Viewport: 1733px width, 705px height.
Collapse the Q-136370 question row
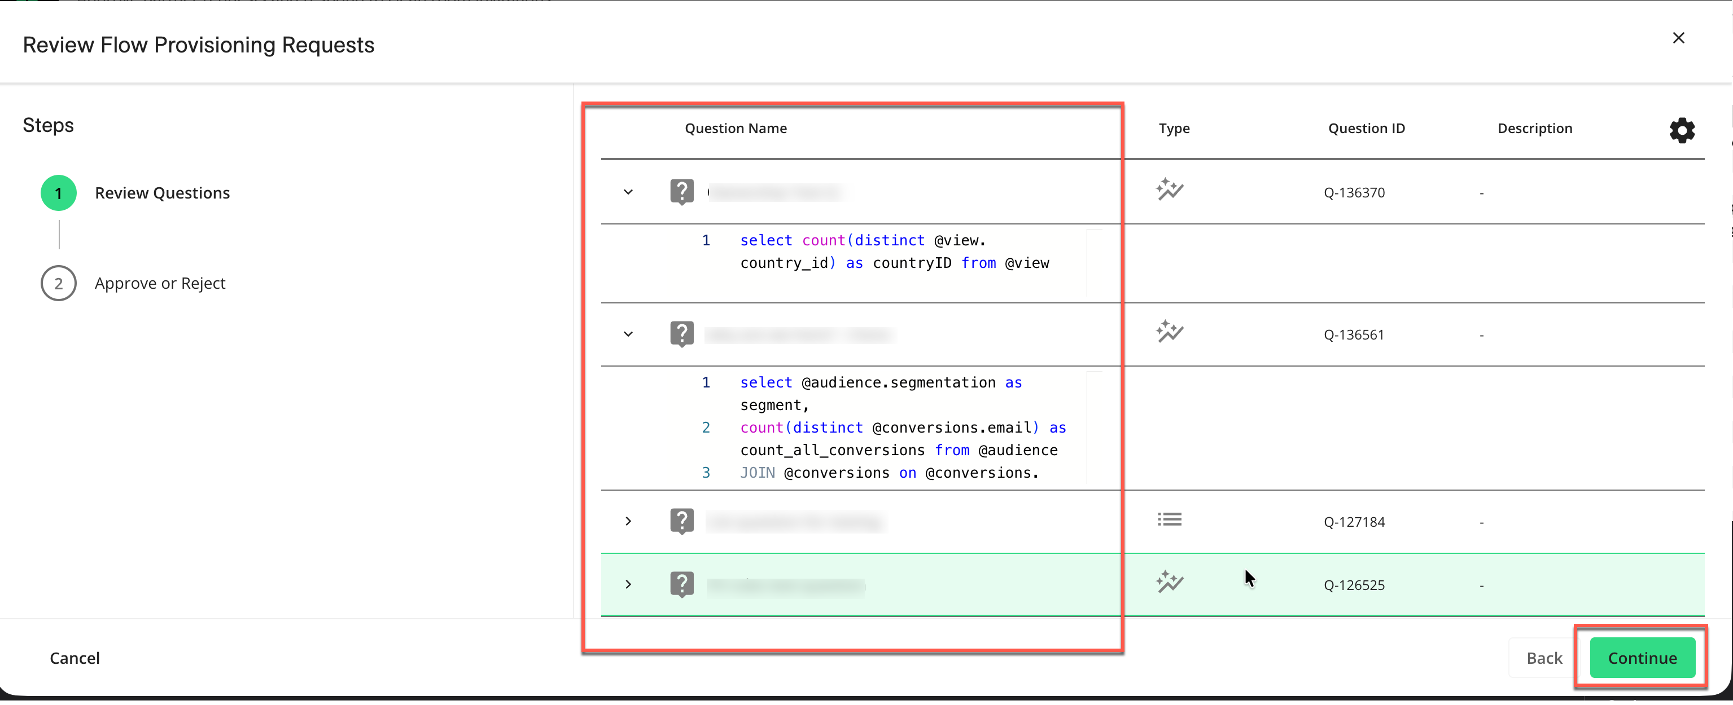click(628, 192)
